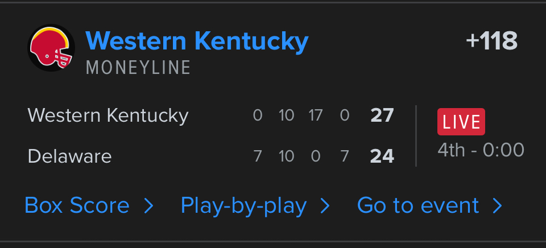Open the Play-by-play link
Viewport: 546px width, 248px height.
pos(243,205)
